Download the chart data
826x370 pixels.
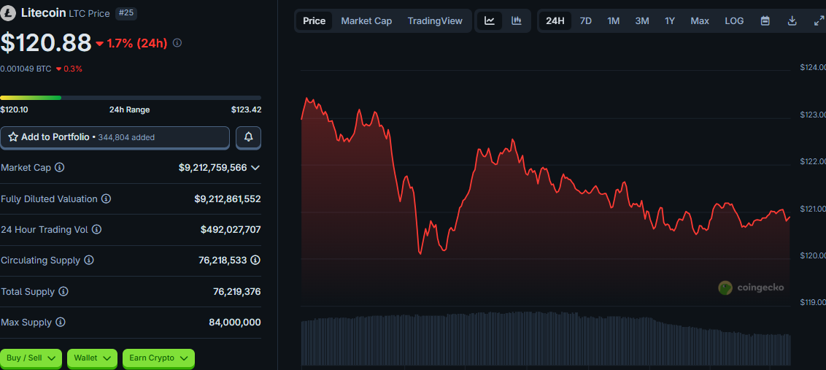792,21
